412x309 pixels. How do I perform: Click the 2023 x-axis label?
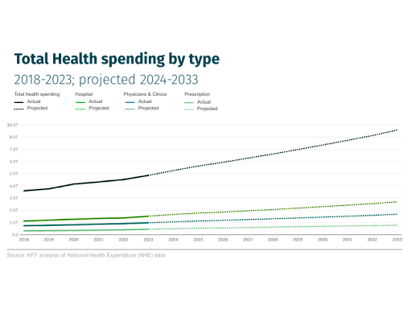coord(148,240)
